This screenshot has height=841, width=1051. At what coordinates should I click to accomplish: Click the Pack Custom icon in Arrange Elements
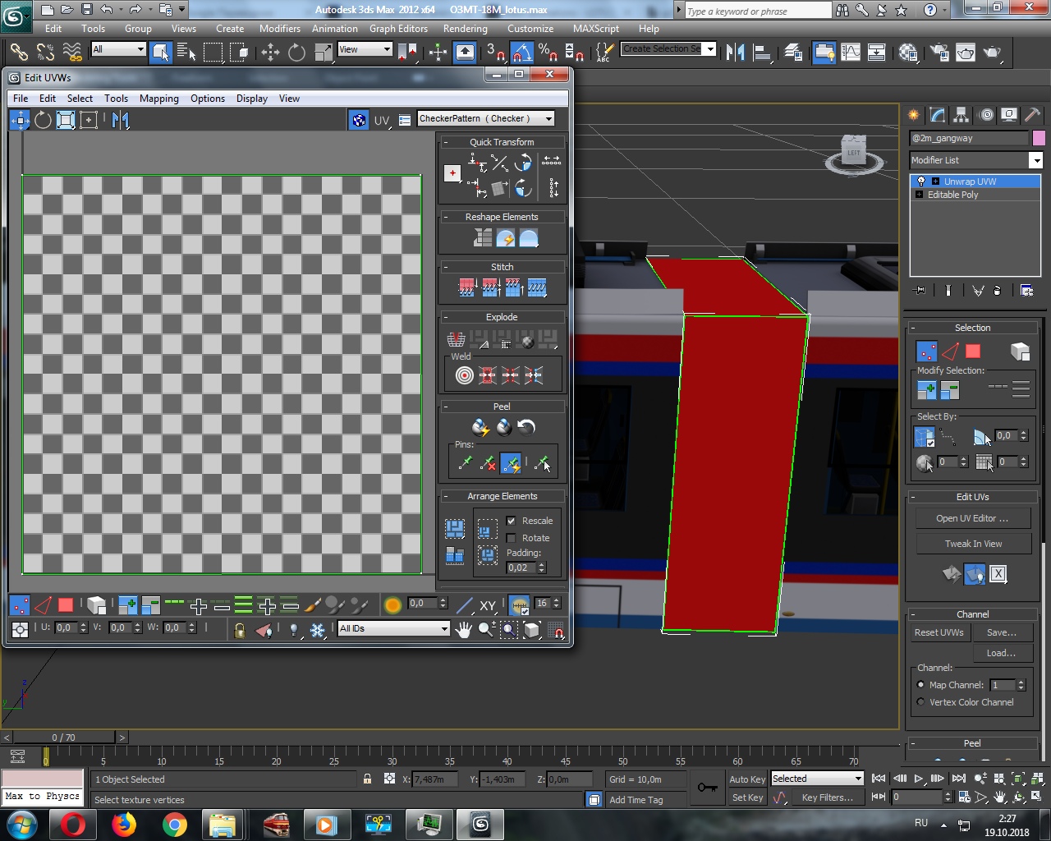[x=455, y=528]
